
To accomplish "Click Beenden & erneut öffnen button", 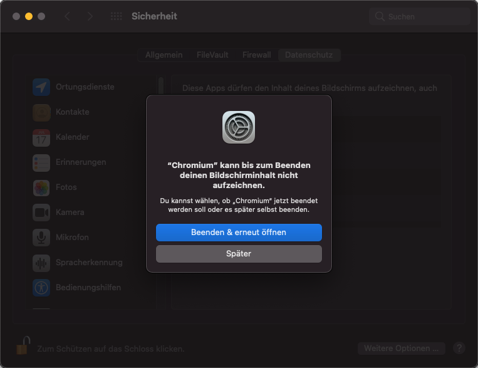I will [x=239, y=233].
